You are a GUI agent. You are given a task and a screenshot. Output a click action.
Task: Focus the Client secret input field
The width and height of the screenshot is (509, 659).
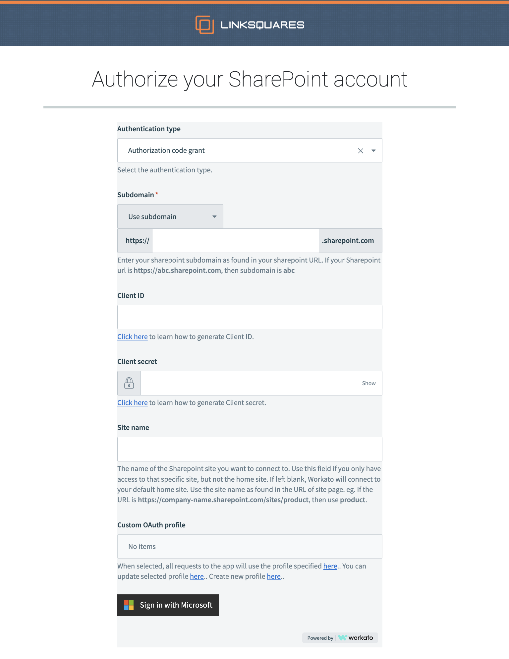coord(249,383)
